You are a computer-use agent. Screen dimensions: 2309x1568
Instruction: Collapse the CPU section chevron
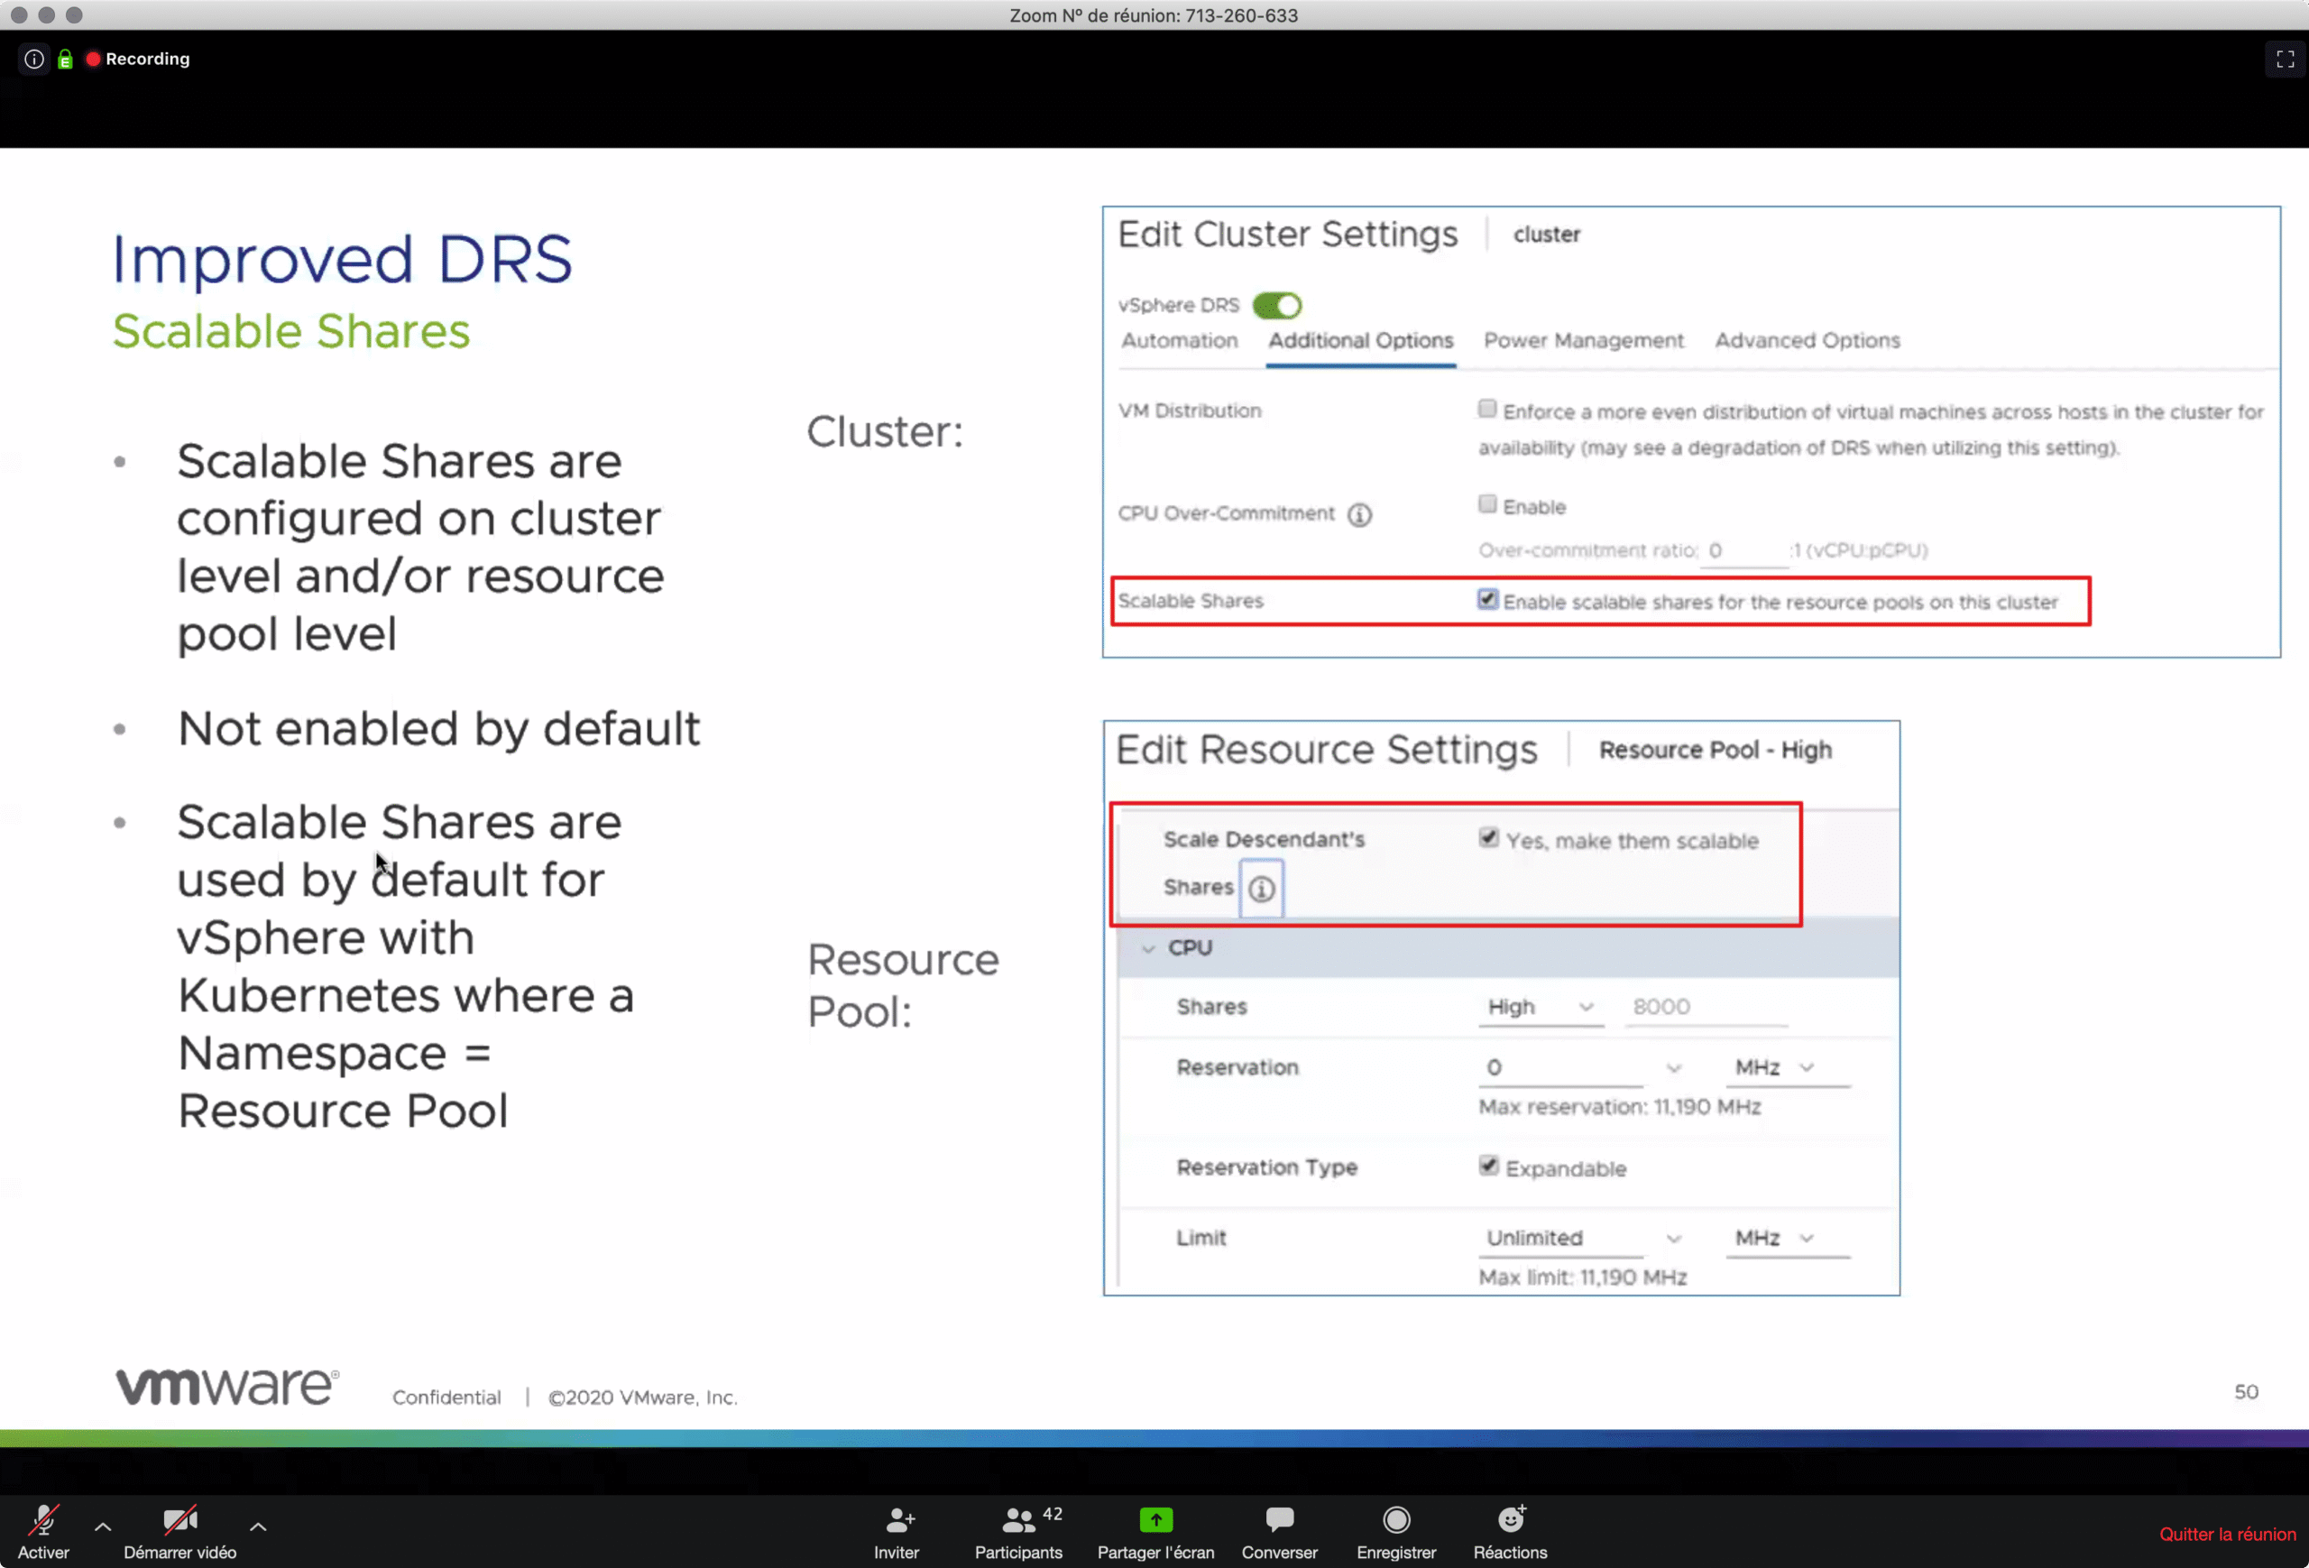1147,948
